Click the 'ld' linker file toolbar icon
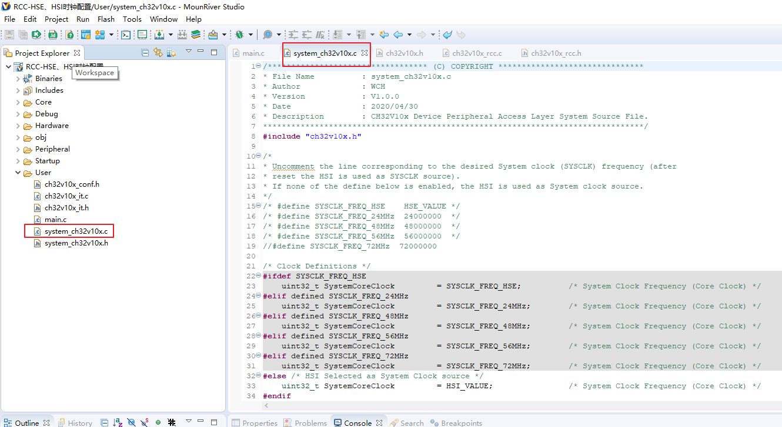Screen dimensions: 782x427 [x=52, y=35]
